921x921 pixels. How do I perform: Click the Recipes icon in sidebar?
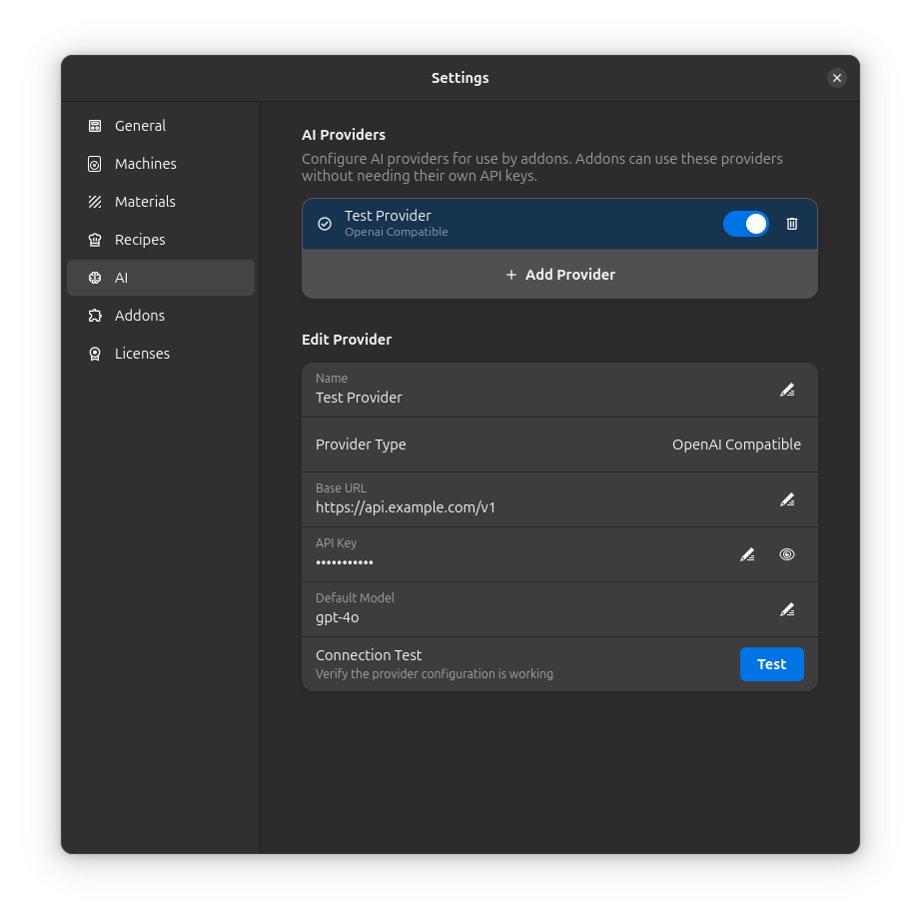[x=95, y=240]
